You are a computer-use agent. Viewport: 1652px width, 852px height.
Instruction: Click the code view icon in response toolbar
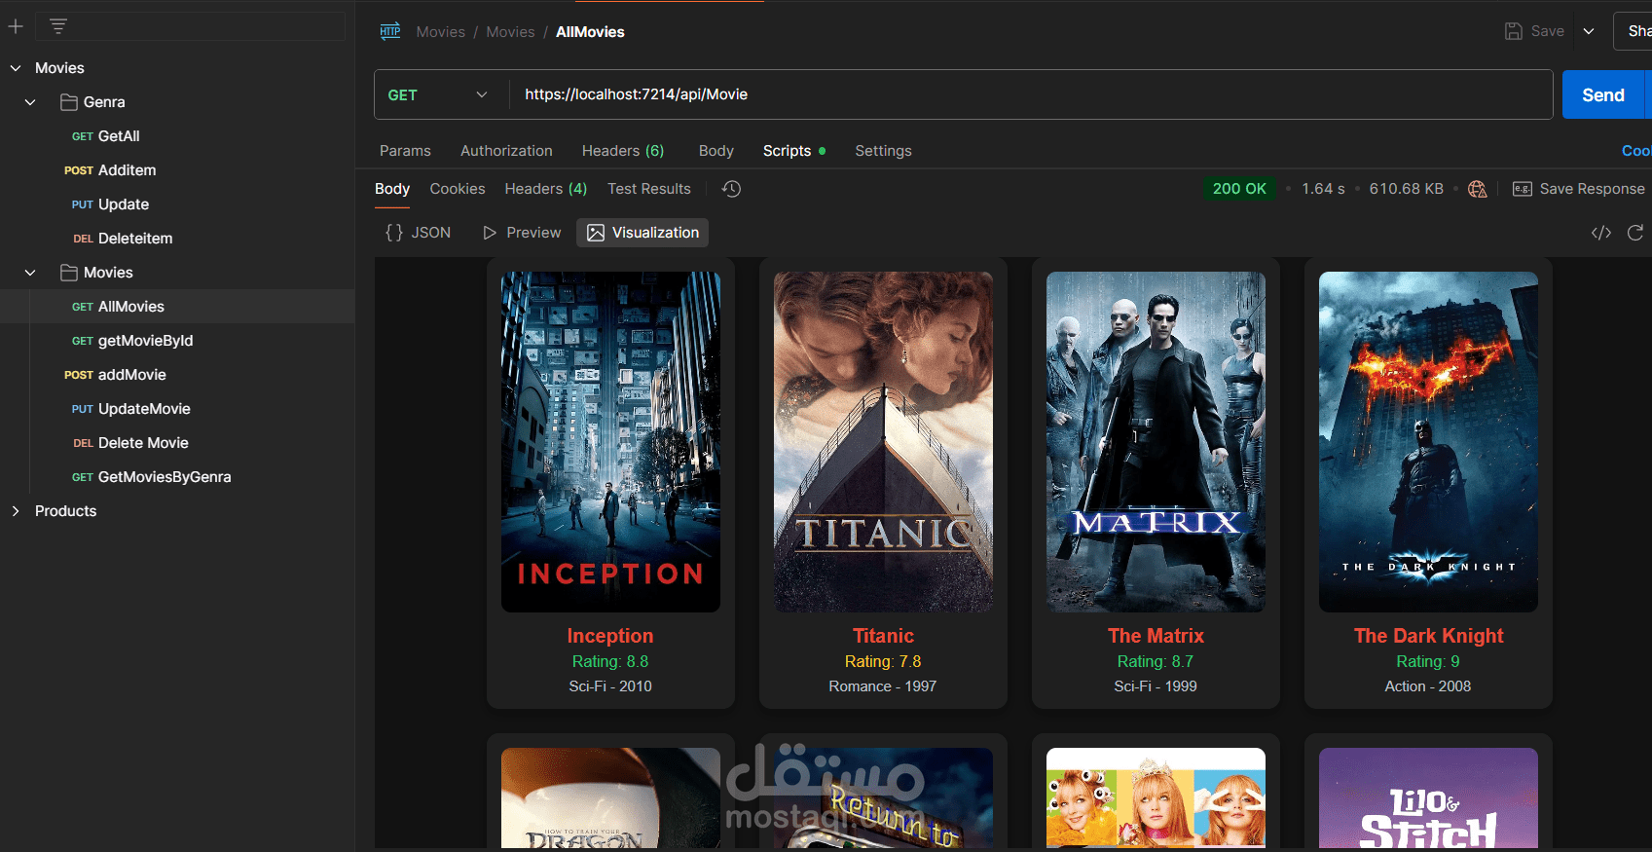(1601, 233)
